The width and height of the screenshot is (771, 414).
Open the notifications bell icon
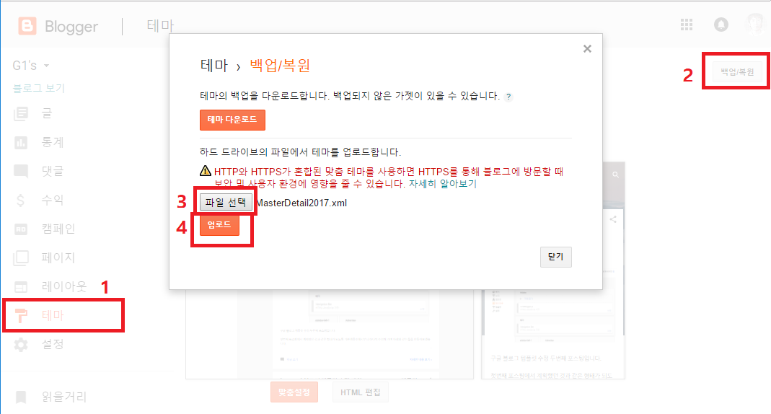click(721, 25)
